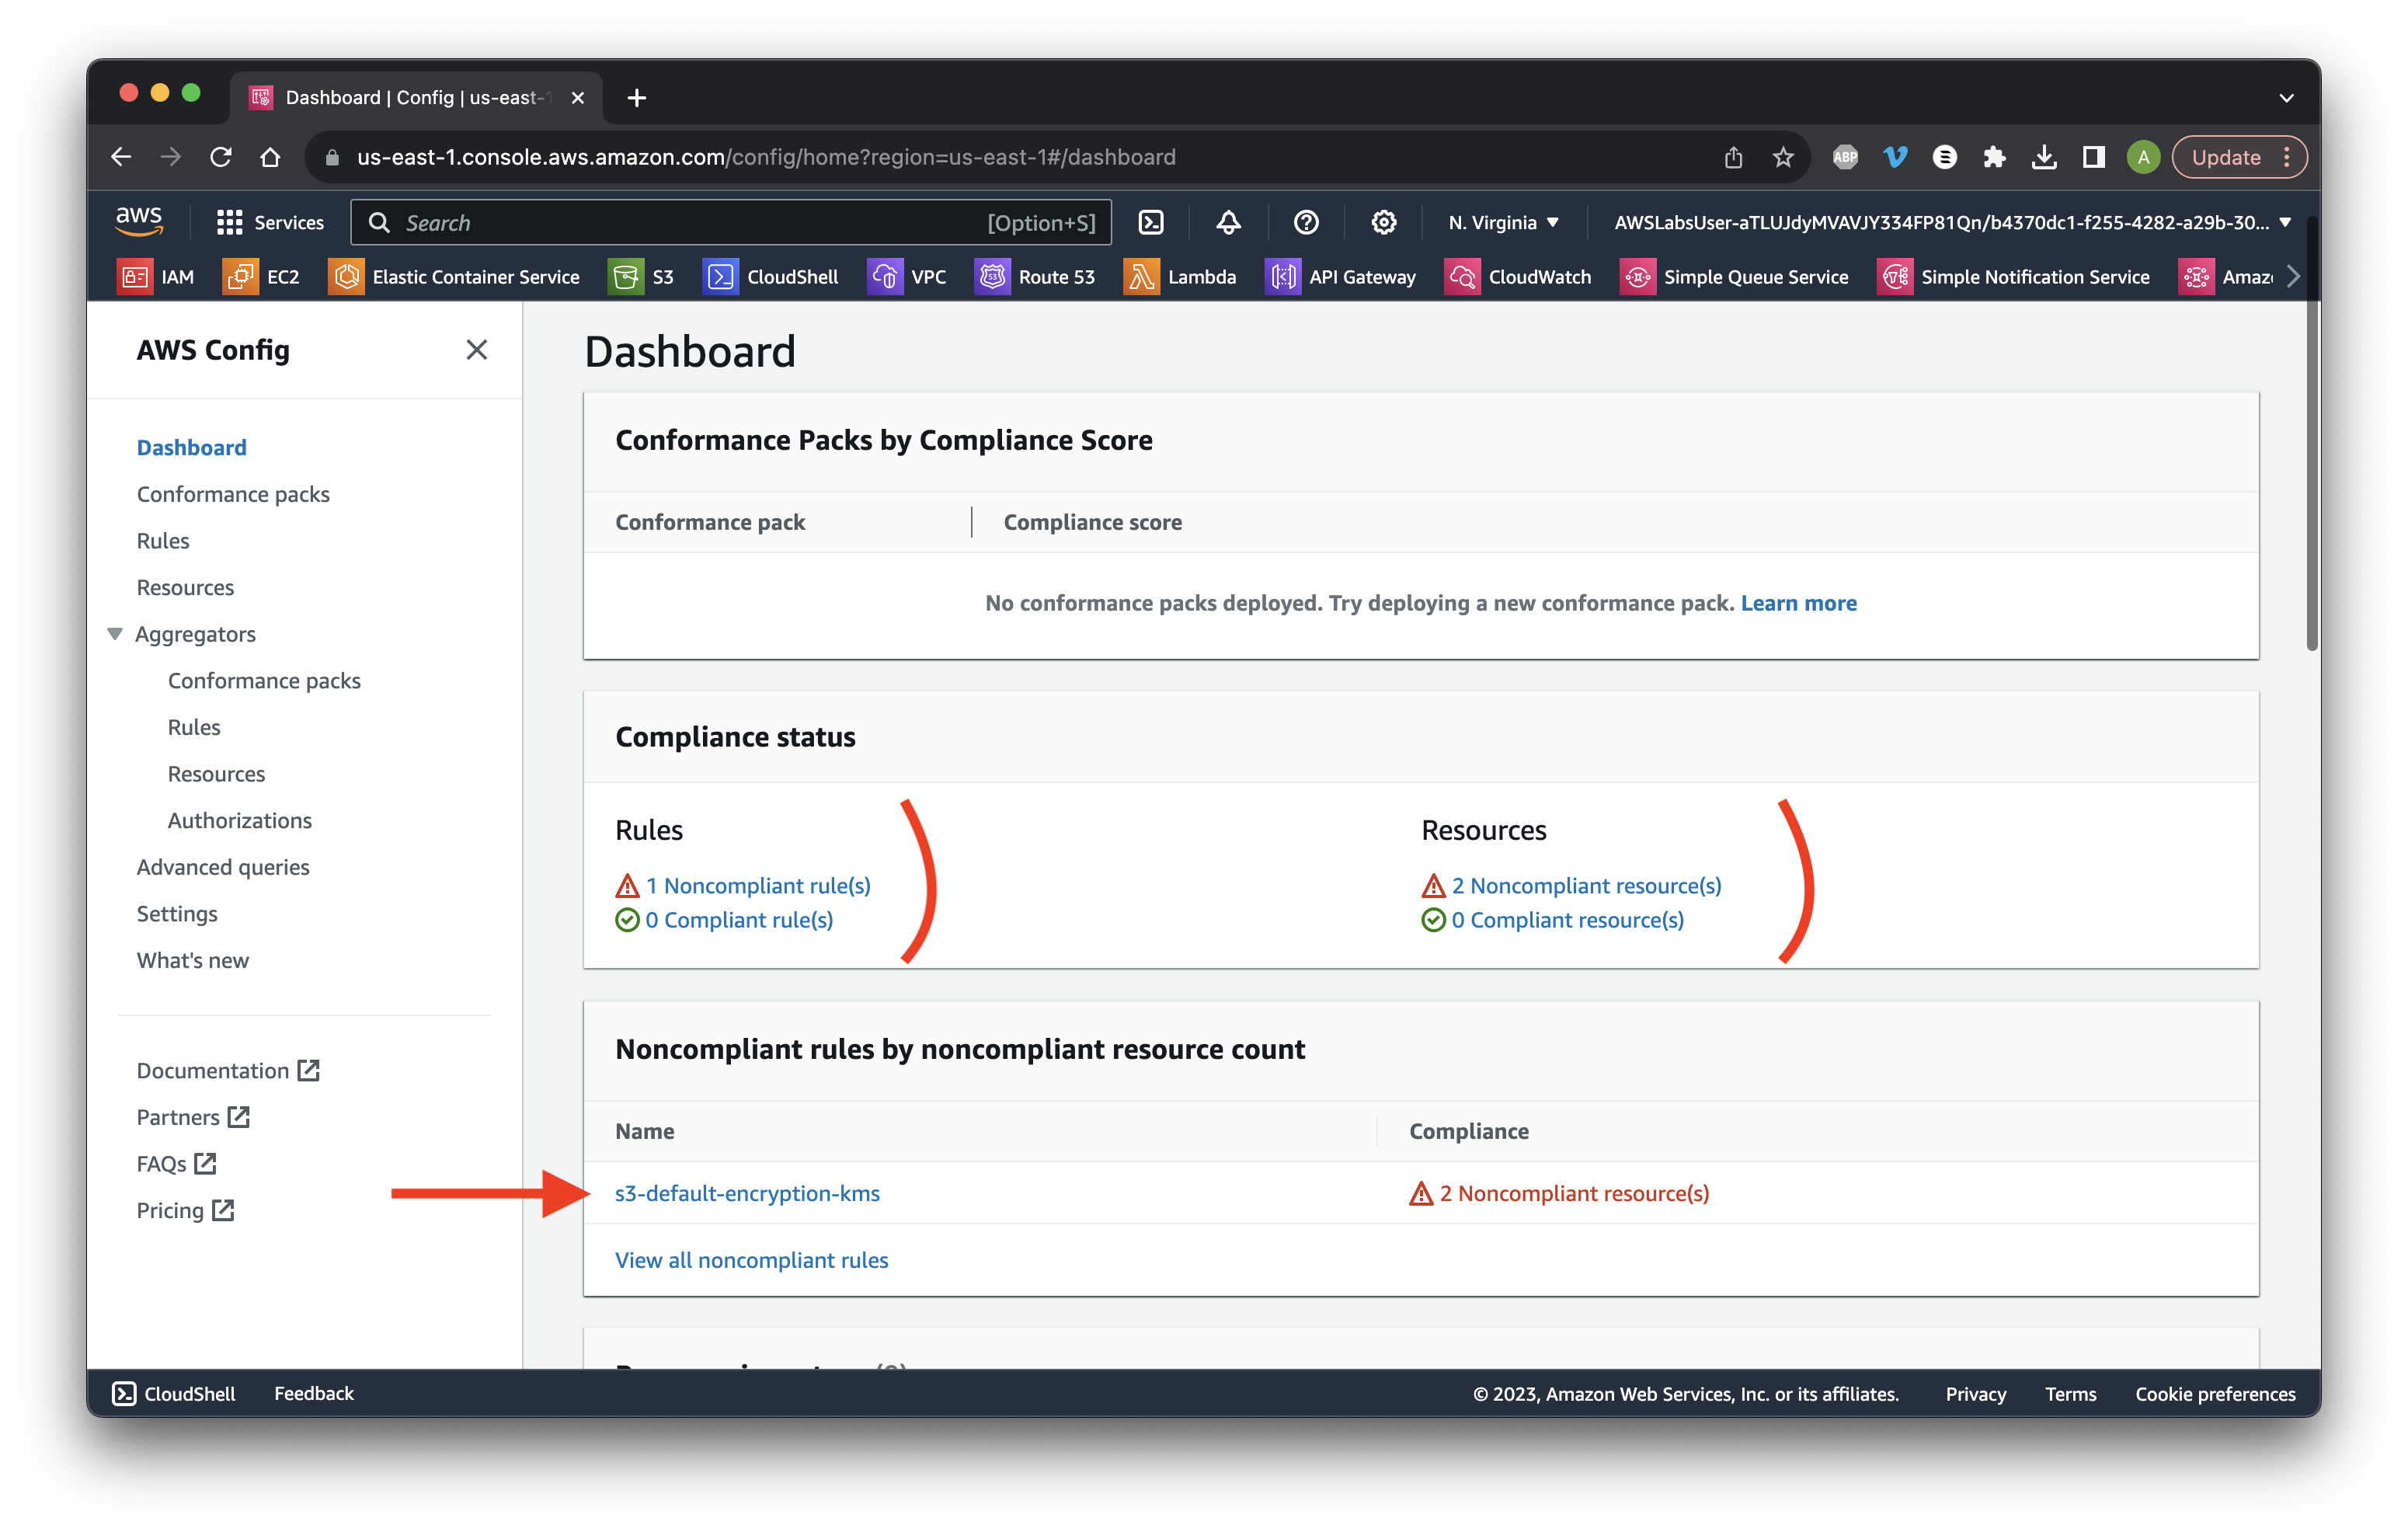Open the top-level Conformance packs page

coord(233,494)
